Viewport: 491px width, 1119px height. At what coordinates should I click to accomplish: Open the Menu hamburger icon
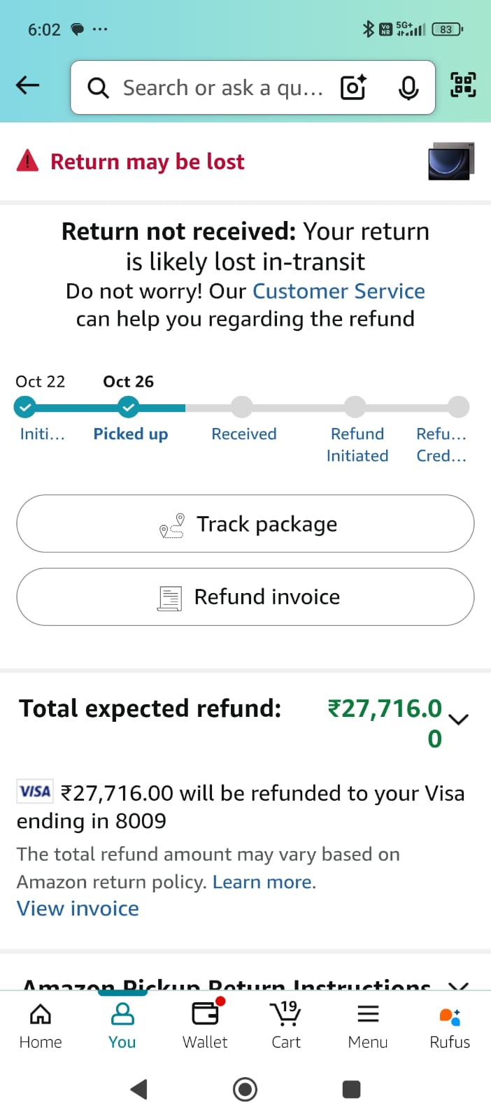[x=368, y=1026]
